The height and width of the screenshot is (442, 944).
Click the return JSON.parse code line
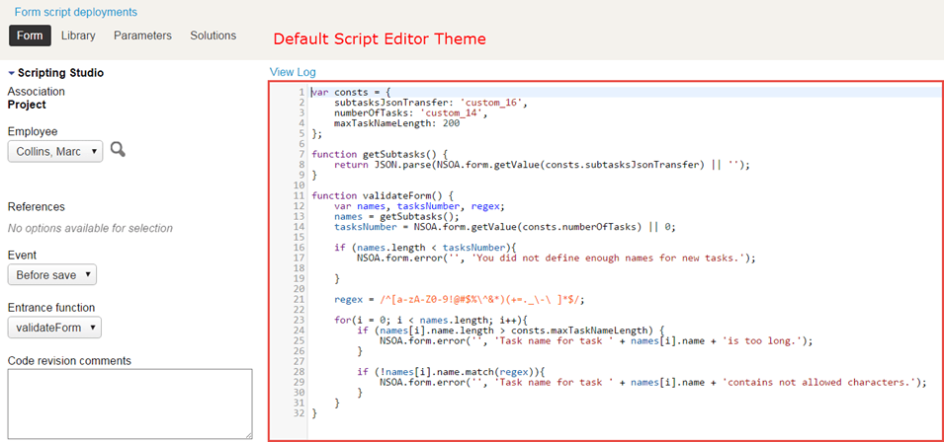tap(543, 164)
